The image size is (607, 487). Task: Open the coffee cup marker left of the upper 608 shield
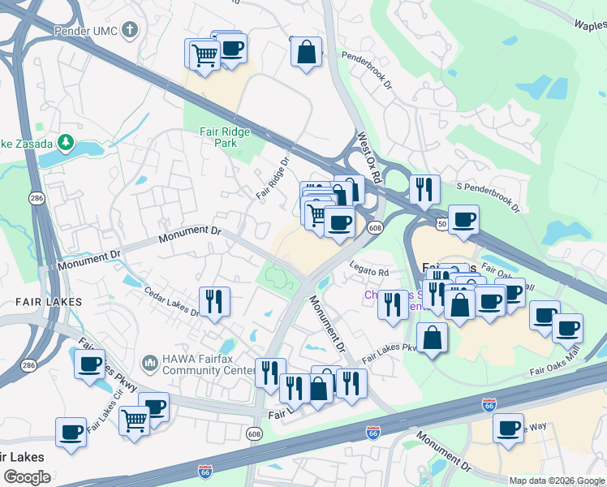[339, 222]
